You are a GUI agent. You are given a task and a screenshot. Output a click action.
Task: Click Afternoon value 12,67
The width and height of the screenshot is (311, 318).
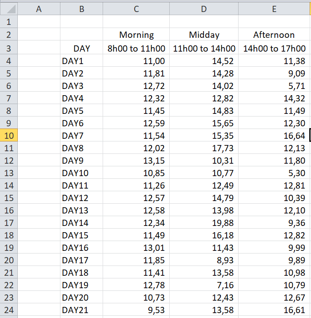tap(274, 297)
